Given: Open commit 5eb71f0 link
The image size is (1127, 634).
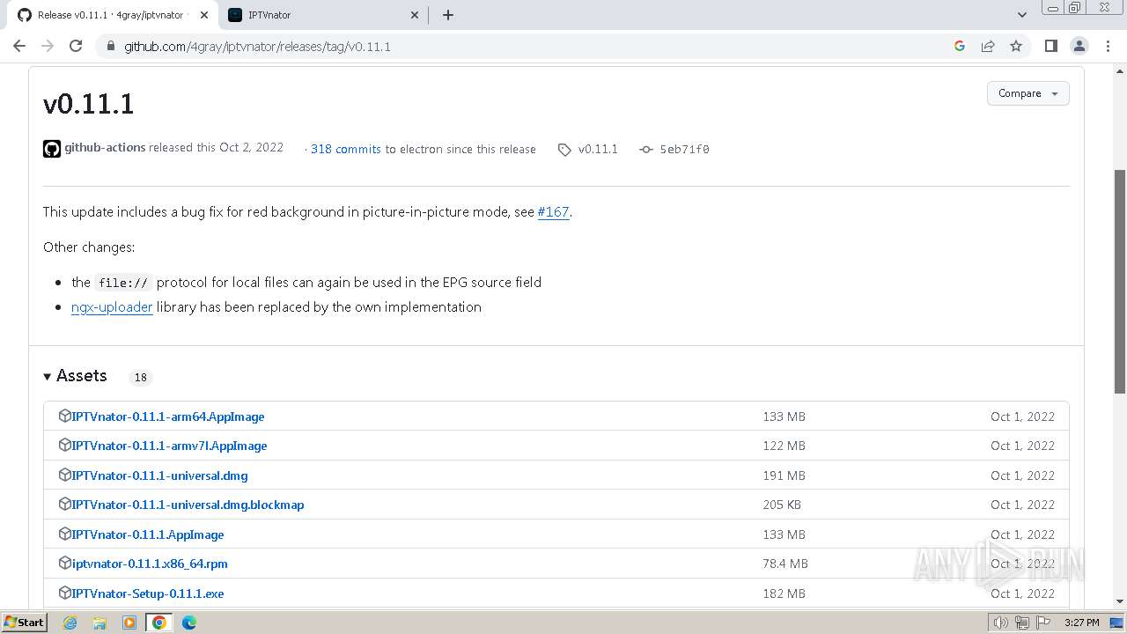Looking at the screenshot, I should tap(684, 150).
